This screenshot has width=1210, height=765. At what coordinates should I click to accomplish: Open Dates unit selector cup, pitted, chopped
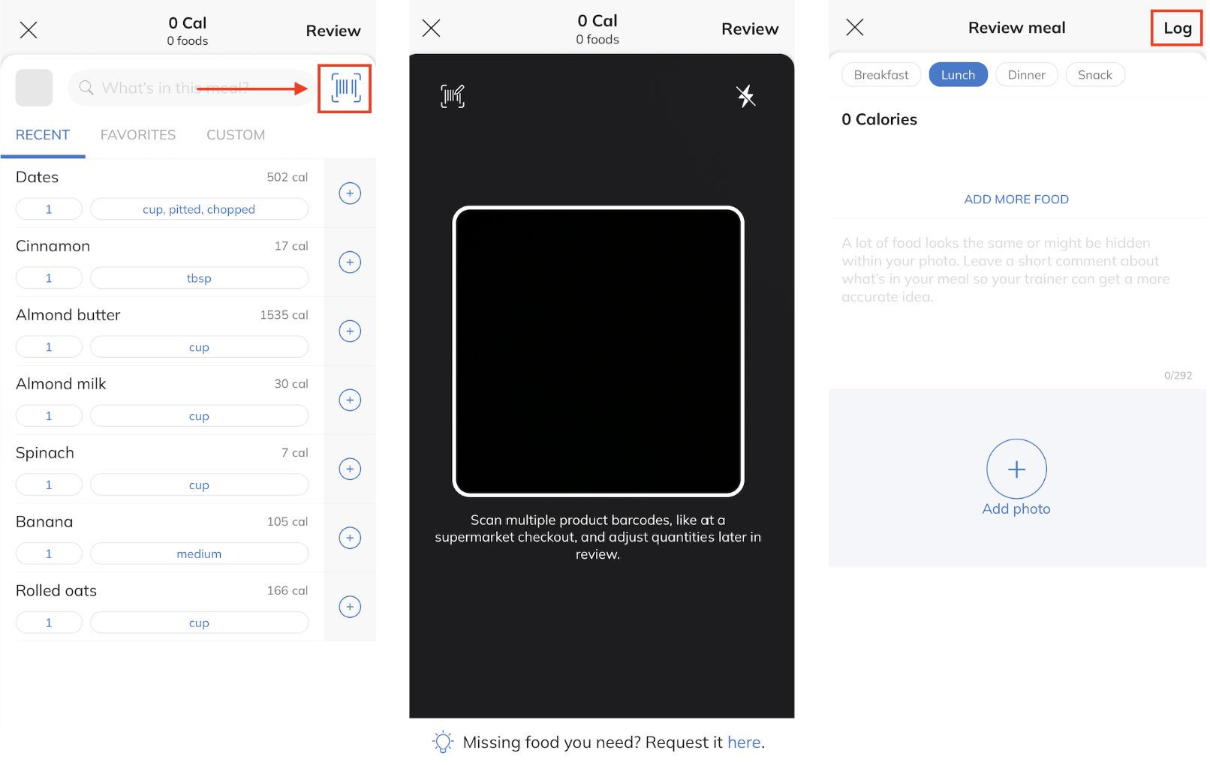(199, 209)
